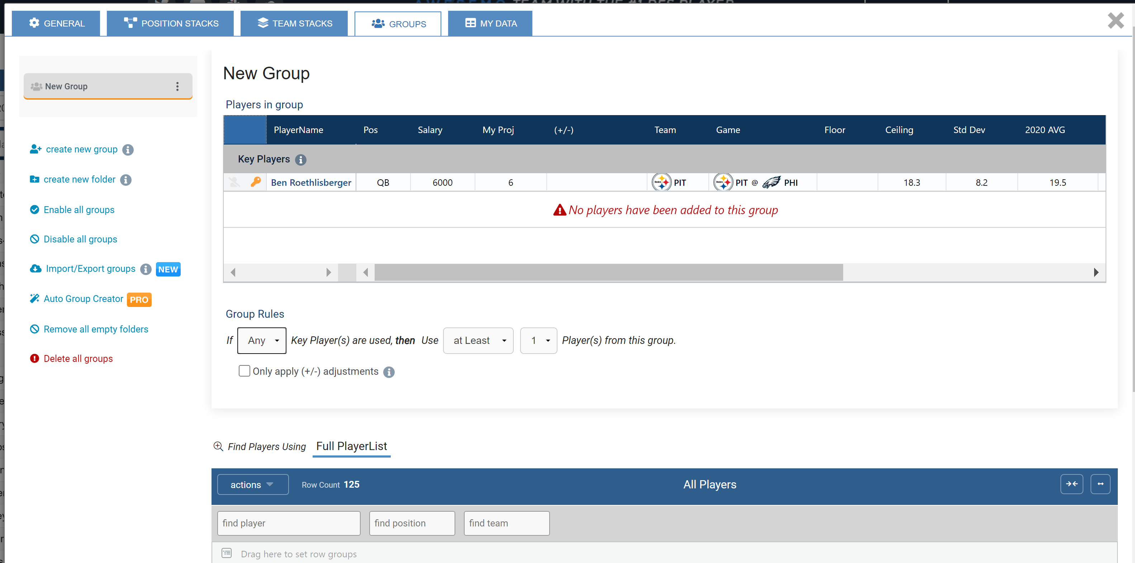Viewport: 1135px width, 563px height.
Task: Click the row groups panel icon
Action: (x=227, y=553)
